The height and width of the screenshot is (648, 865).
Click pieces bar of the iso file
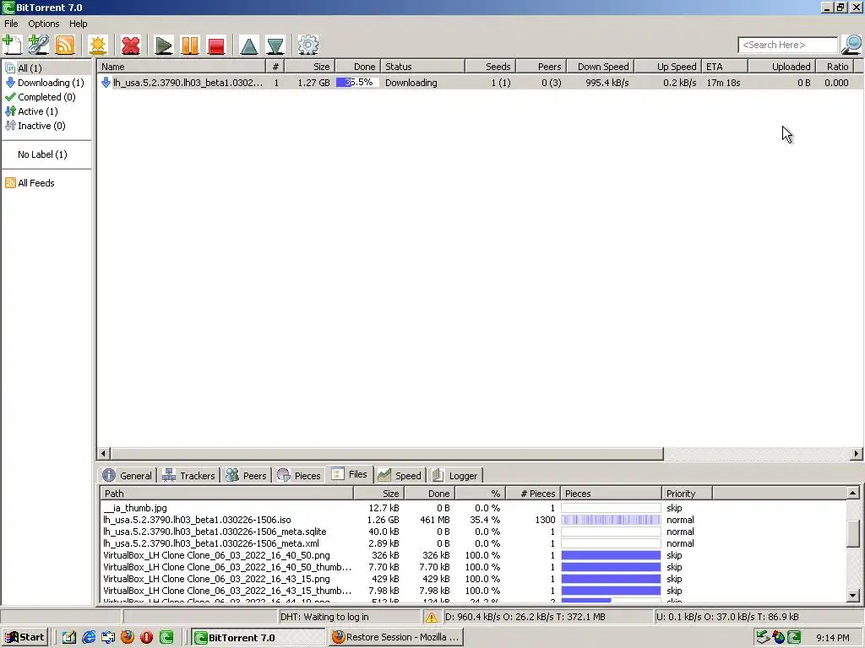click(611, 520)
